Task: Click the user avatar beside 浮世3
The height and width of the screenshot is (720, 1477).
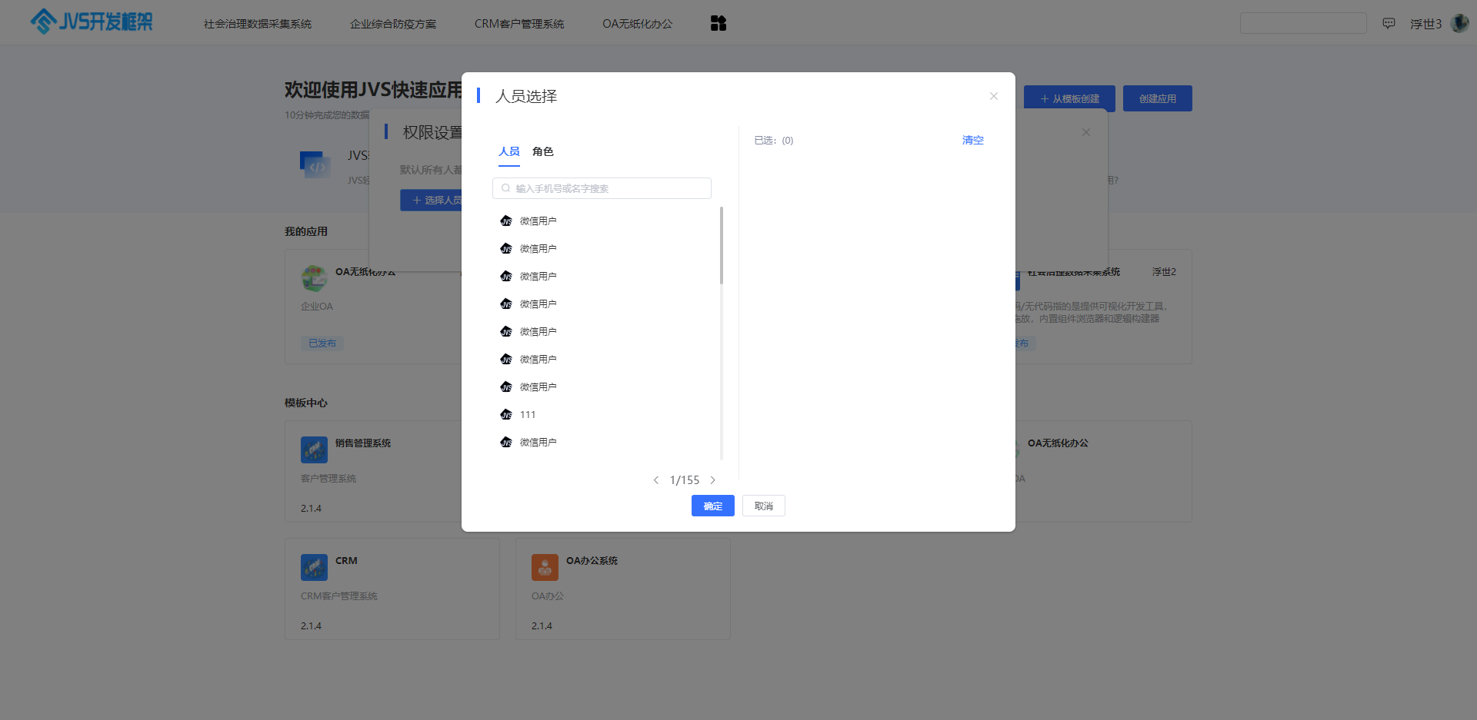Action: pos(1459,23)
